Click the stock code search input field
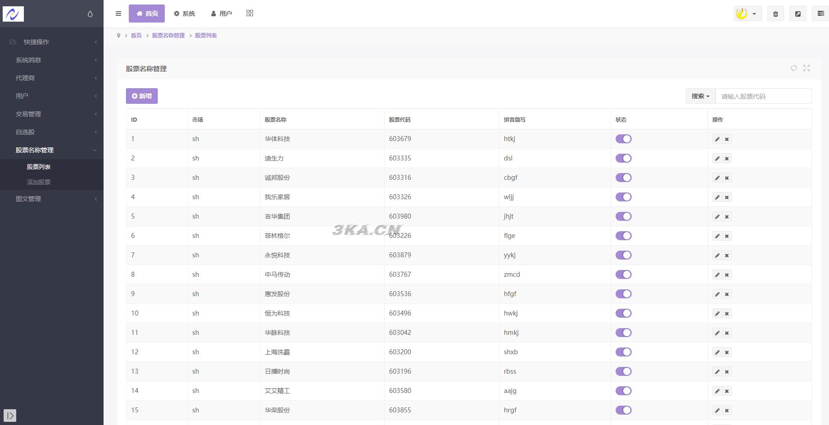 coord(763,96)
